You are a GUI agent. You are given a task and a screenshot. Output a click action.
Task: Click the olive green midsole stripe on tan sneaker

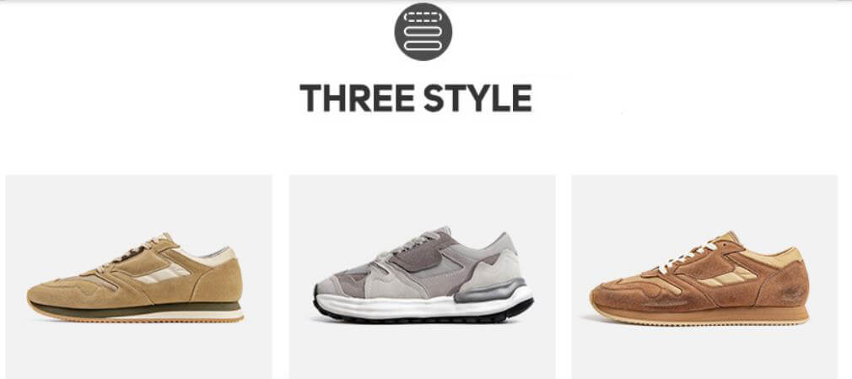click(x=136, y=310)
